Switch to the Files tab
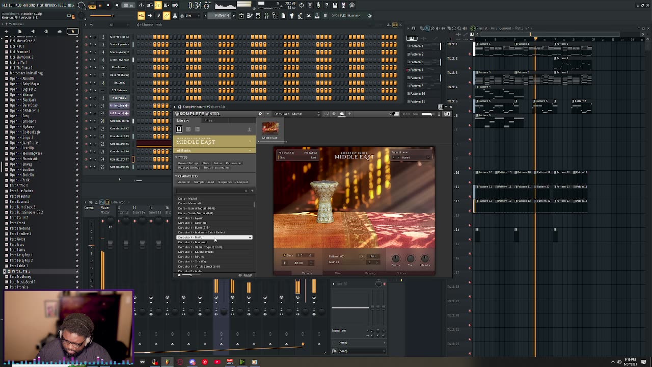 click(208, 121)
